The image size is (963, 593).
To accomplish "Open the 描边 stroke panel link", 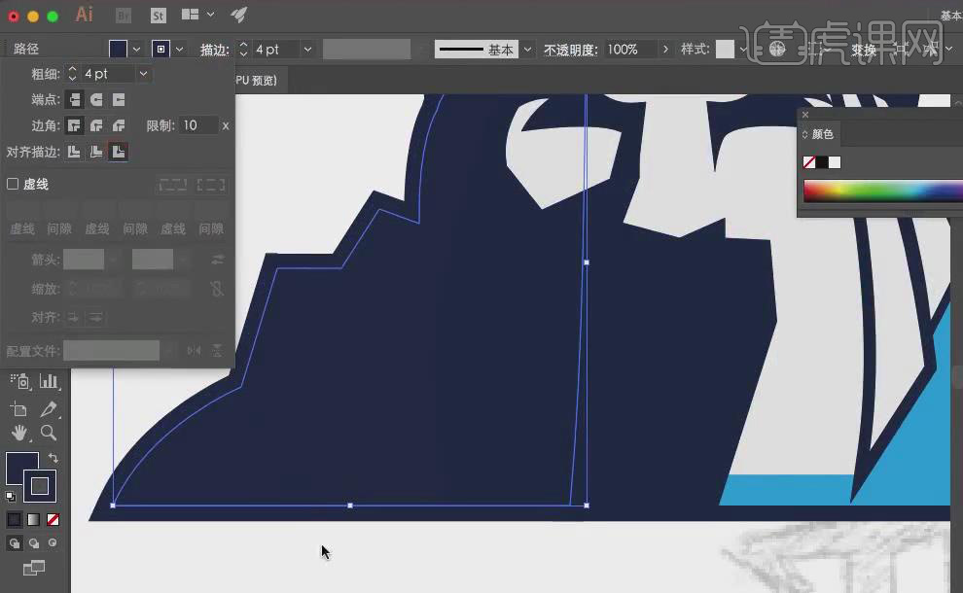I will point(214,50).
